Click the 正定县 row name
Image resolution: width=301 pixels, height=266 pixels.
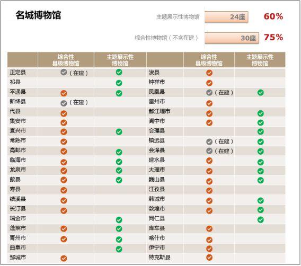tap(17, 73)
